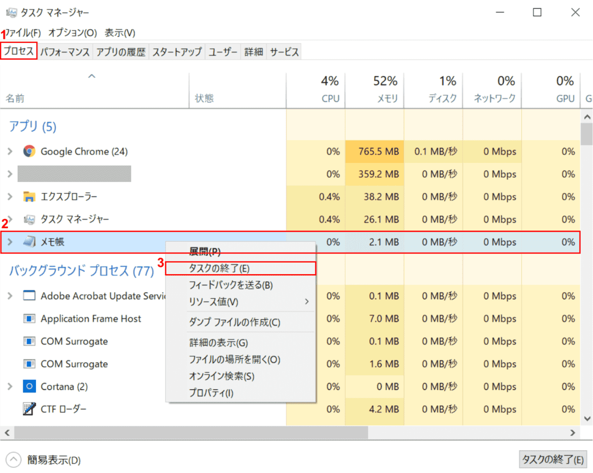Click the vertical scrollbar up arrow
This screenshot has height=473, width=593.
[587, 116]
